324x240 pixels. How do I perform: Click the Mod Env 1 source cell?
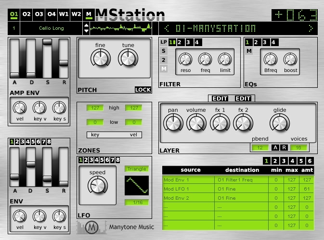pyautogui.click(x=188, y=180)
